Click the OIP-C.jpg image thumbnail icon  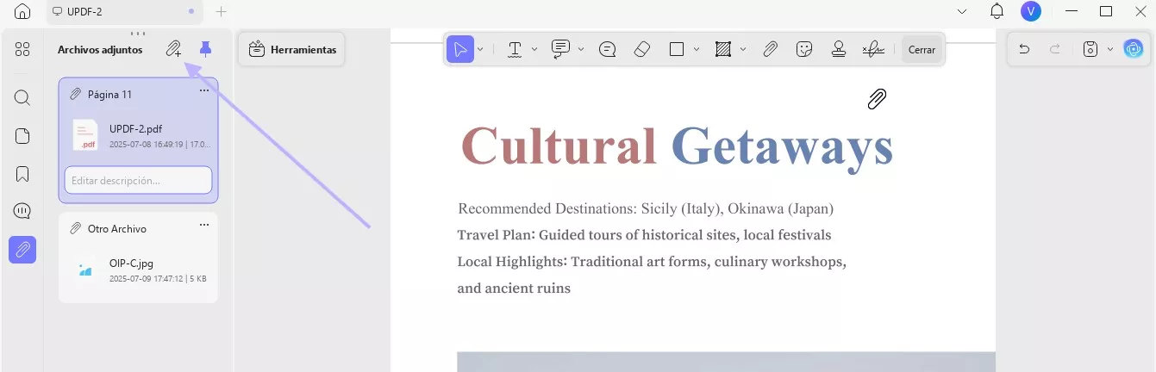[85, 270]
